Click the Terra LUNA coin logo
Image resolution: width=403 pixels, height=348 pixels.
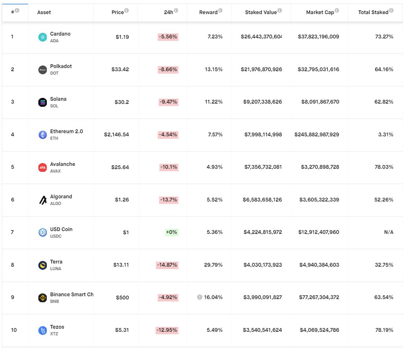pyautogui.click(x=43, y=265)
